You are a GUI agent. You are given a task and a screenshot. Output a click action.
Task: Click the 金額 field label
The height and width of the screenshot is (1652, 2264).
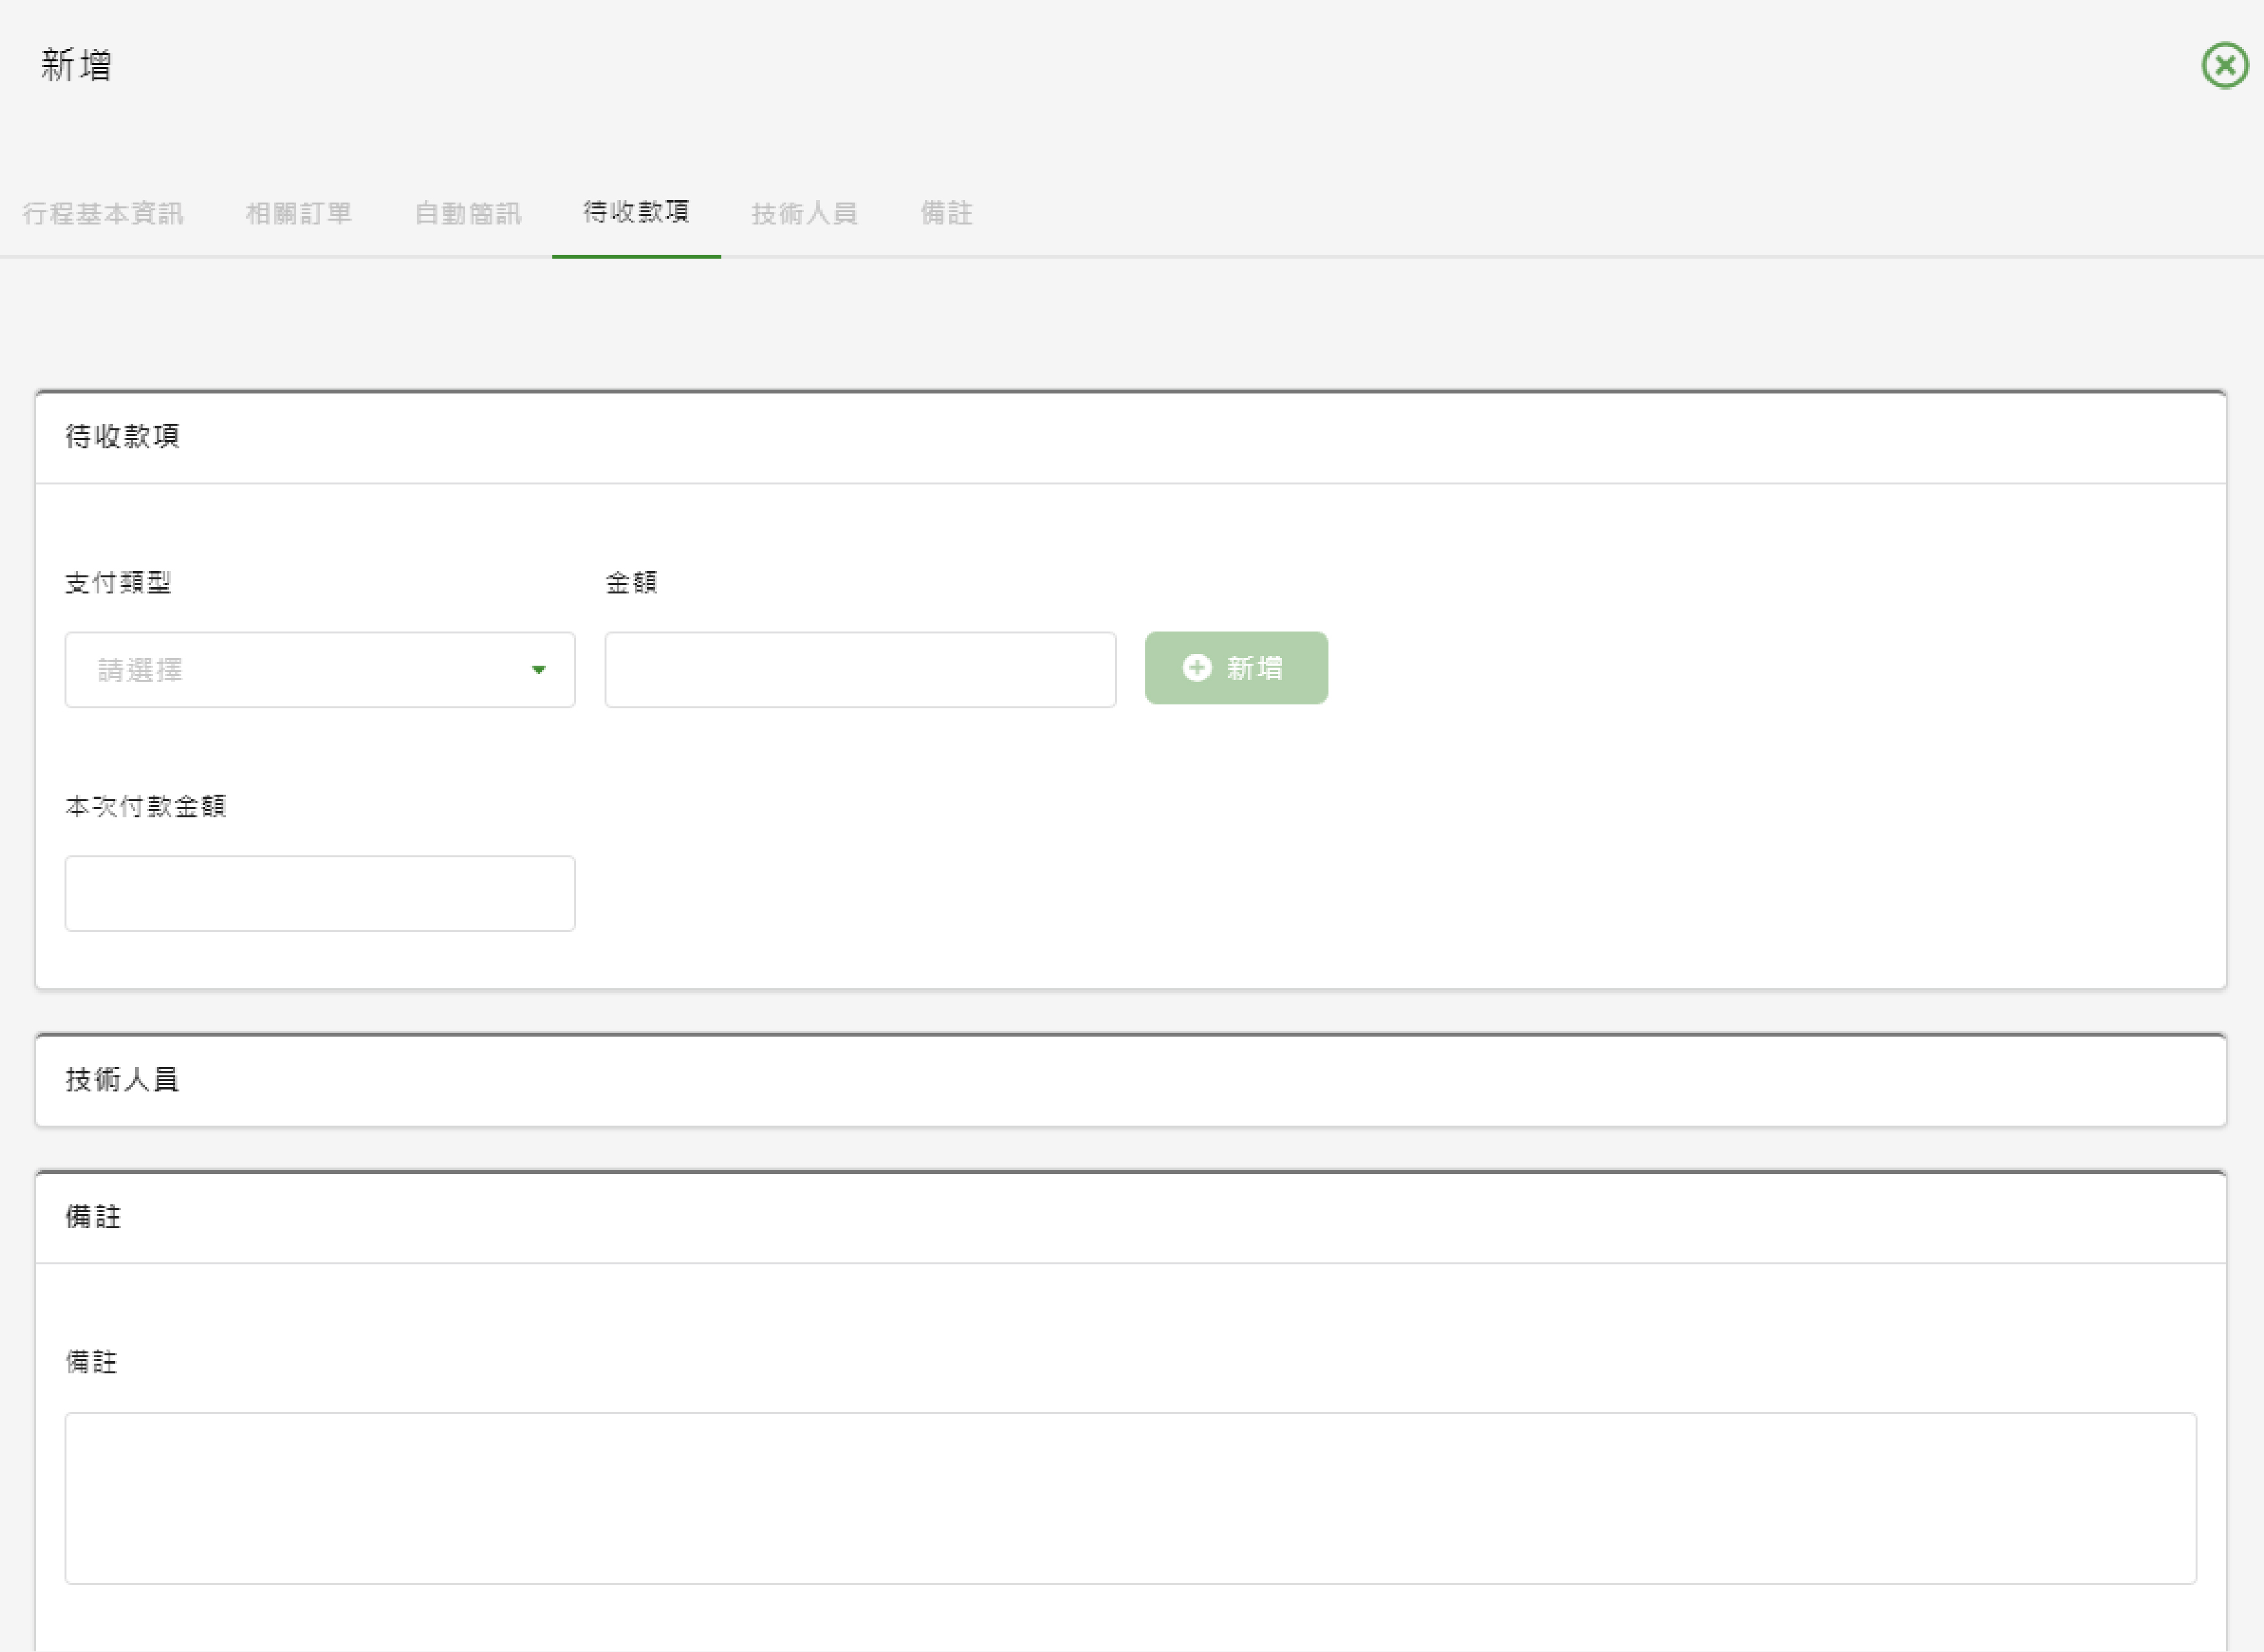coord(631,583)
